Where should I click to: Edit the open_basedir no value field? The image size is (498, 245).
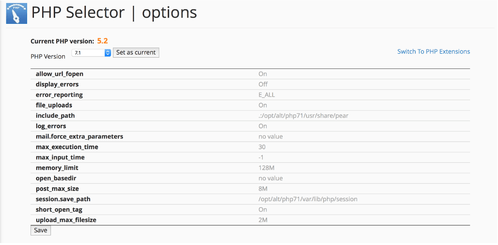pos(271,178)
